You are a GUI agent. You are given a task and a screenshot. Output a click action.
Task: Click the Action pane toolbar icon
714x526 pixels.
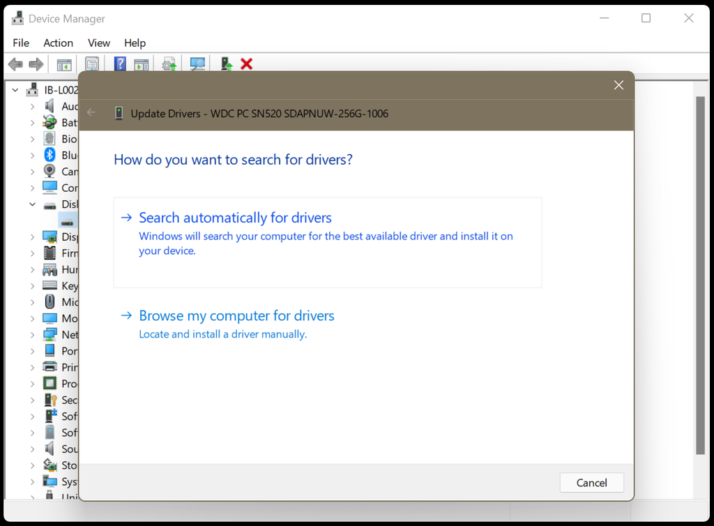click(x=141, y=65)
